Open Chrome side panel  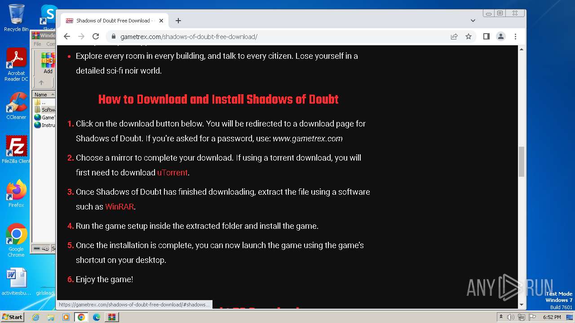[487, 36]
